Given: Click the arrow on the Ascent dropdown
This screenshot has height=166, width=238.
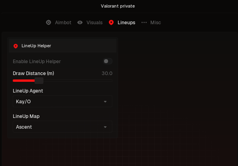Looking at the screenshot, I should coord(105,127).
